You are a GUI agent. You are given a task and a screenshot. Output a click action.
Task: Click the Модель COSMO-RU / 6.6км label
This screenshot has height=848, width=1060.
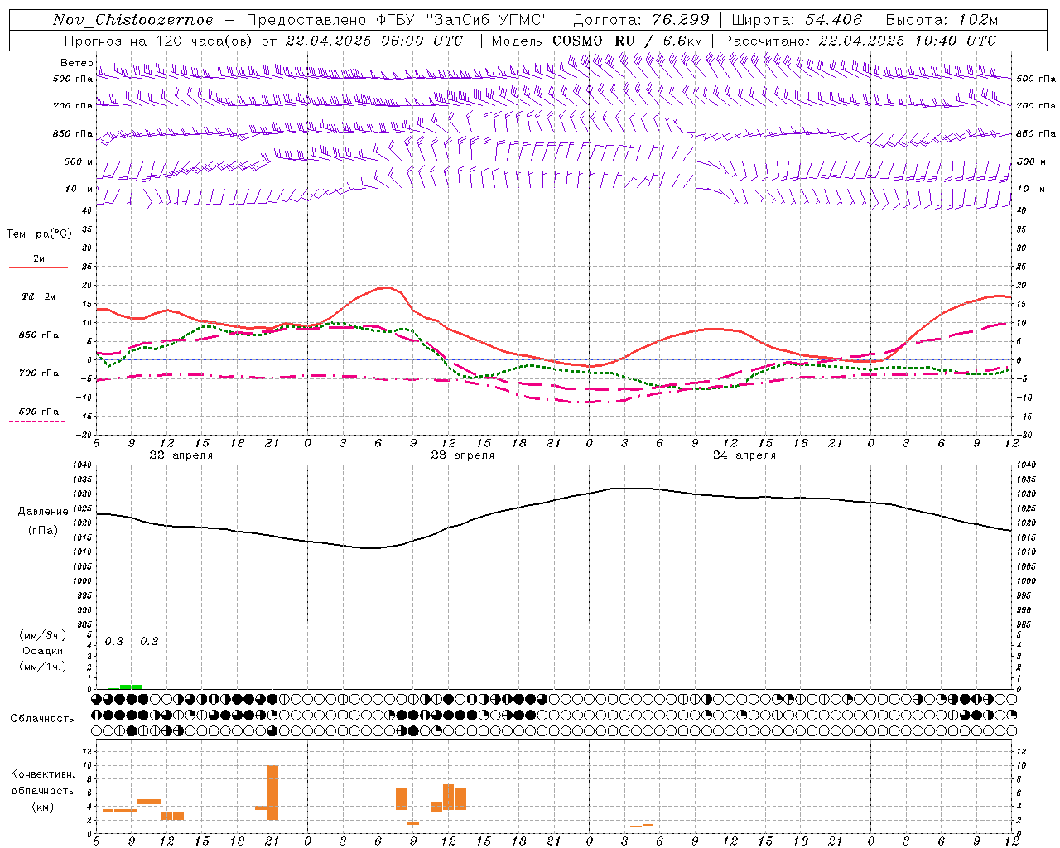click(597, 41)
